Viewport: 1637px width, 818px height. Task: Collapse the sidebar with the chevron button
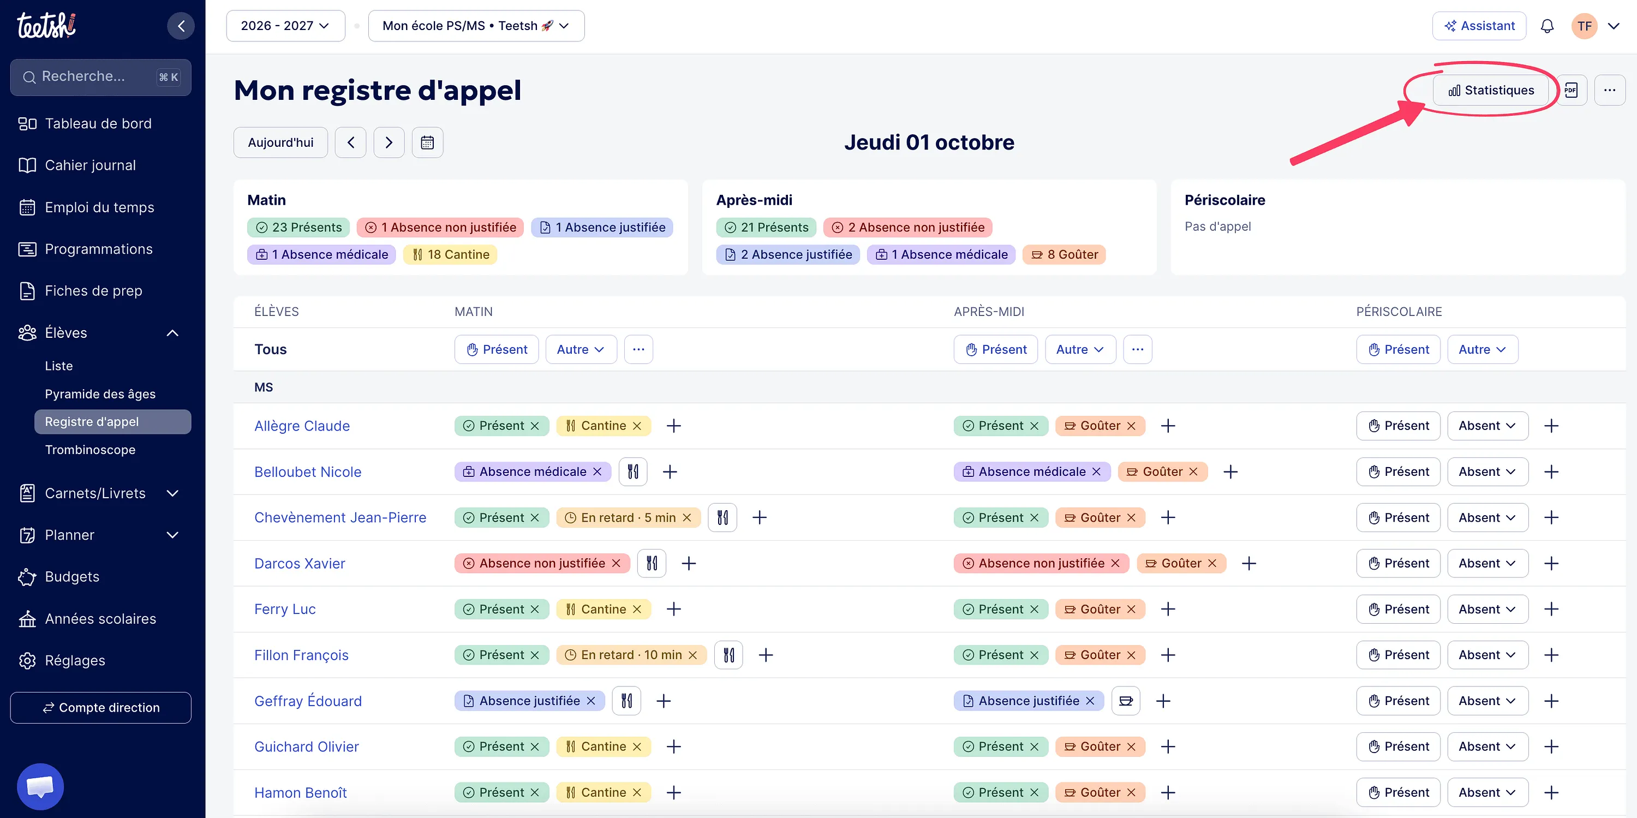point(181,26)
